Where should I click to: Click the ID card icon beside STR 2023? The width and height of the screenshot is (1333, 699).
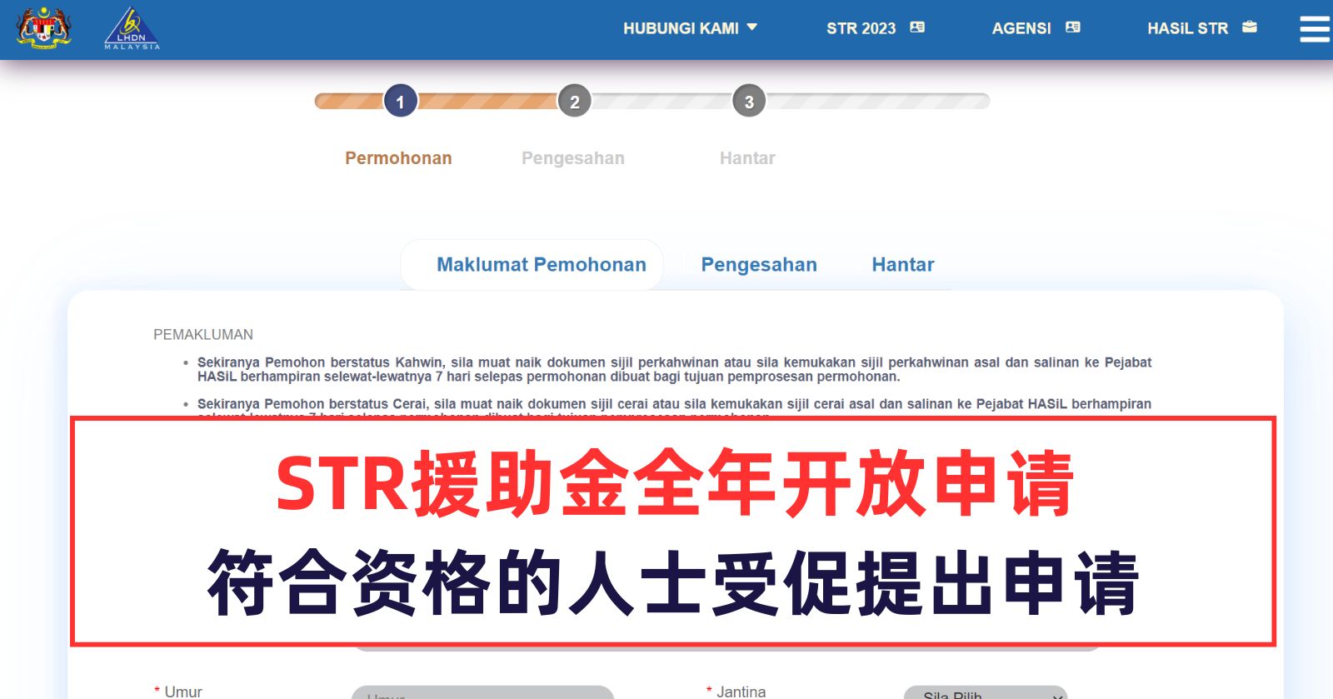917,27
